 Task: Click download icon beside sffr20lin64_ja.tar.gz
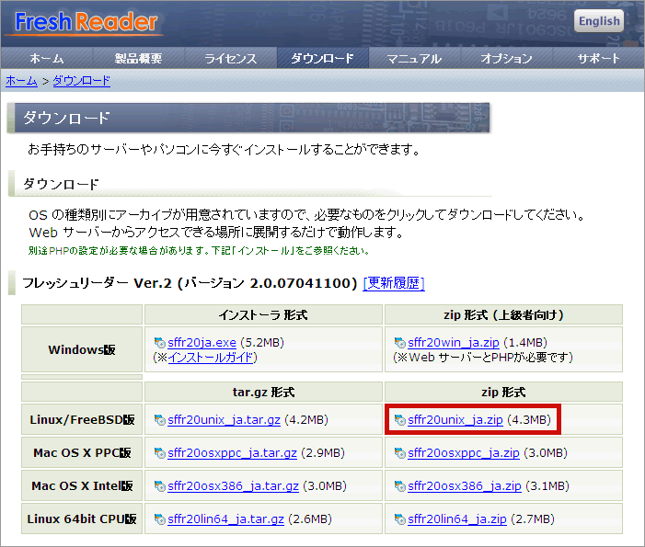click(x=159, y=519)
